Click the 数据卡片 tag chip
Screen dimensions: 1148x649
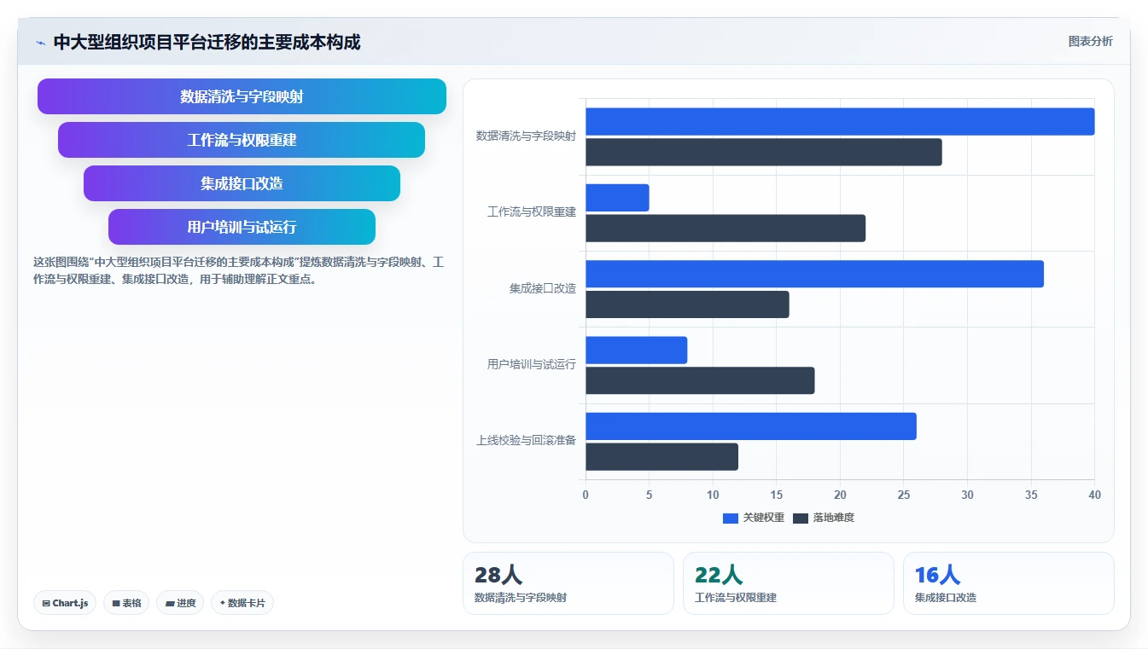point(242,603)
